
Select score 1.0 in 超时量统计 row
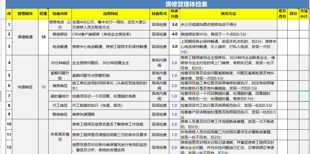pos(175,96)
